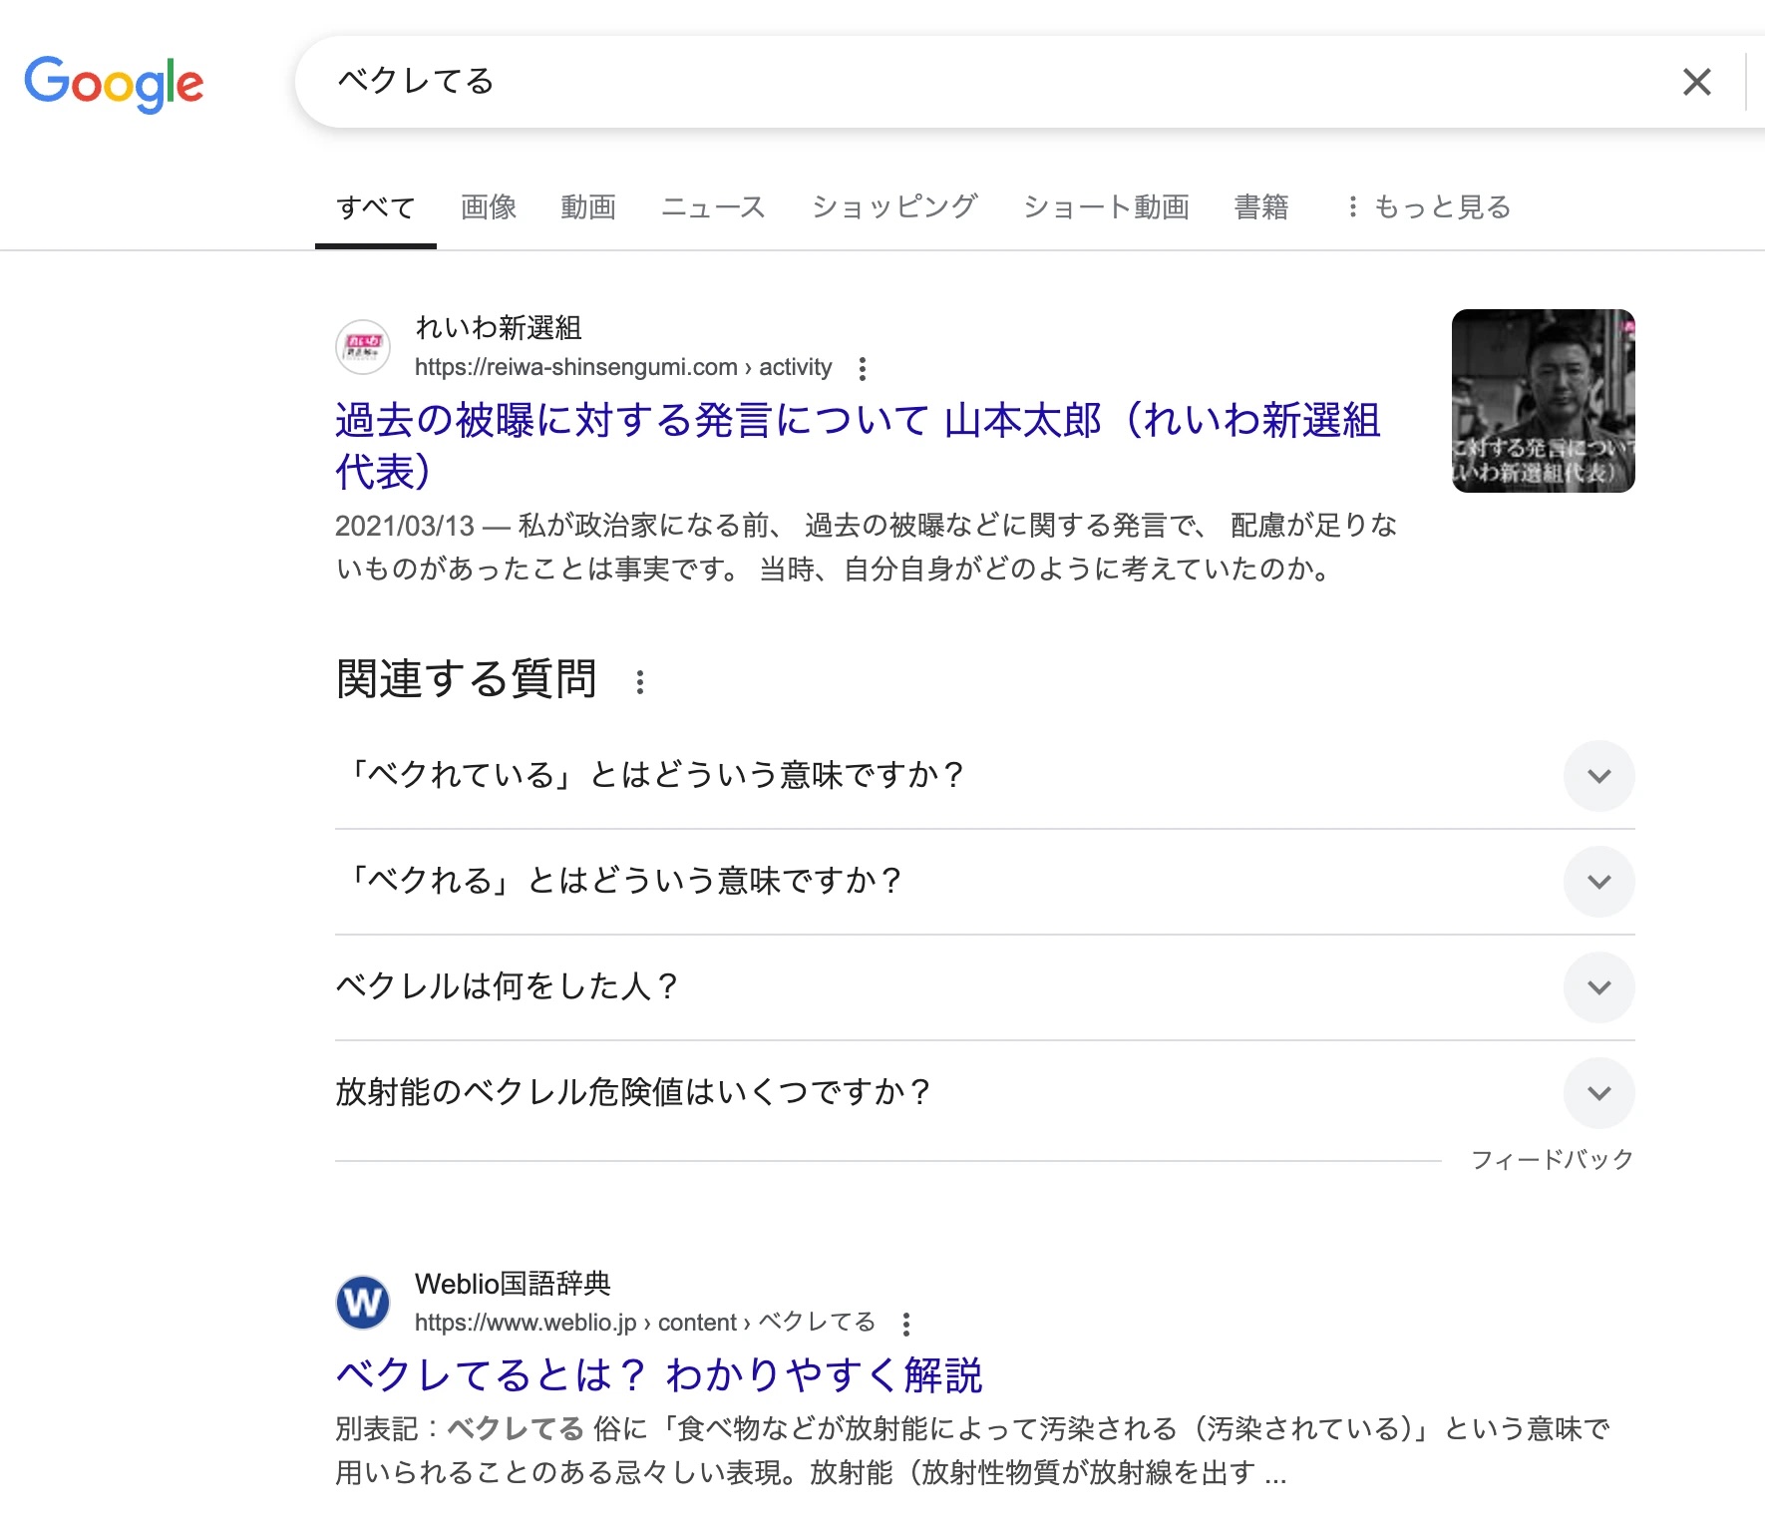Open もっと見る more tabs menu
Screen dimensions: 1765x1538
coord(1428,207)
